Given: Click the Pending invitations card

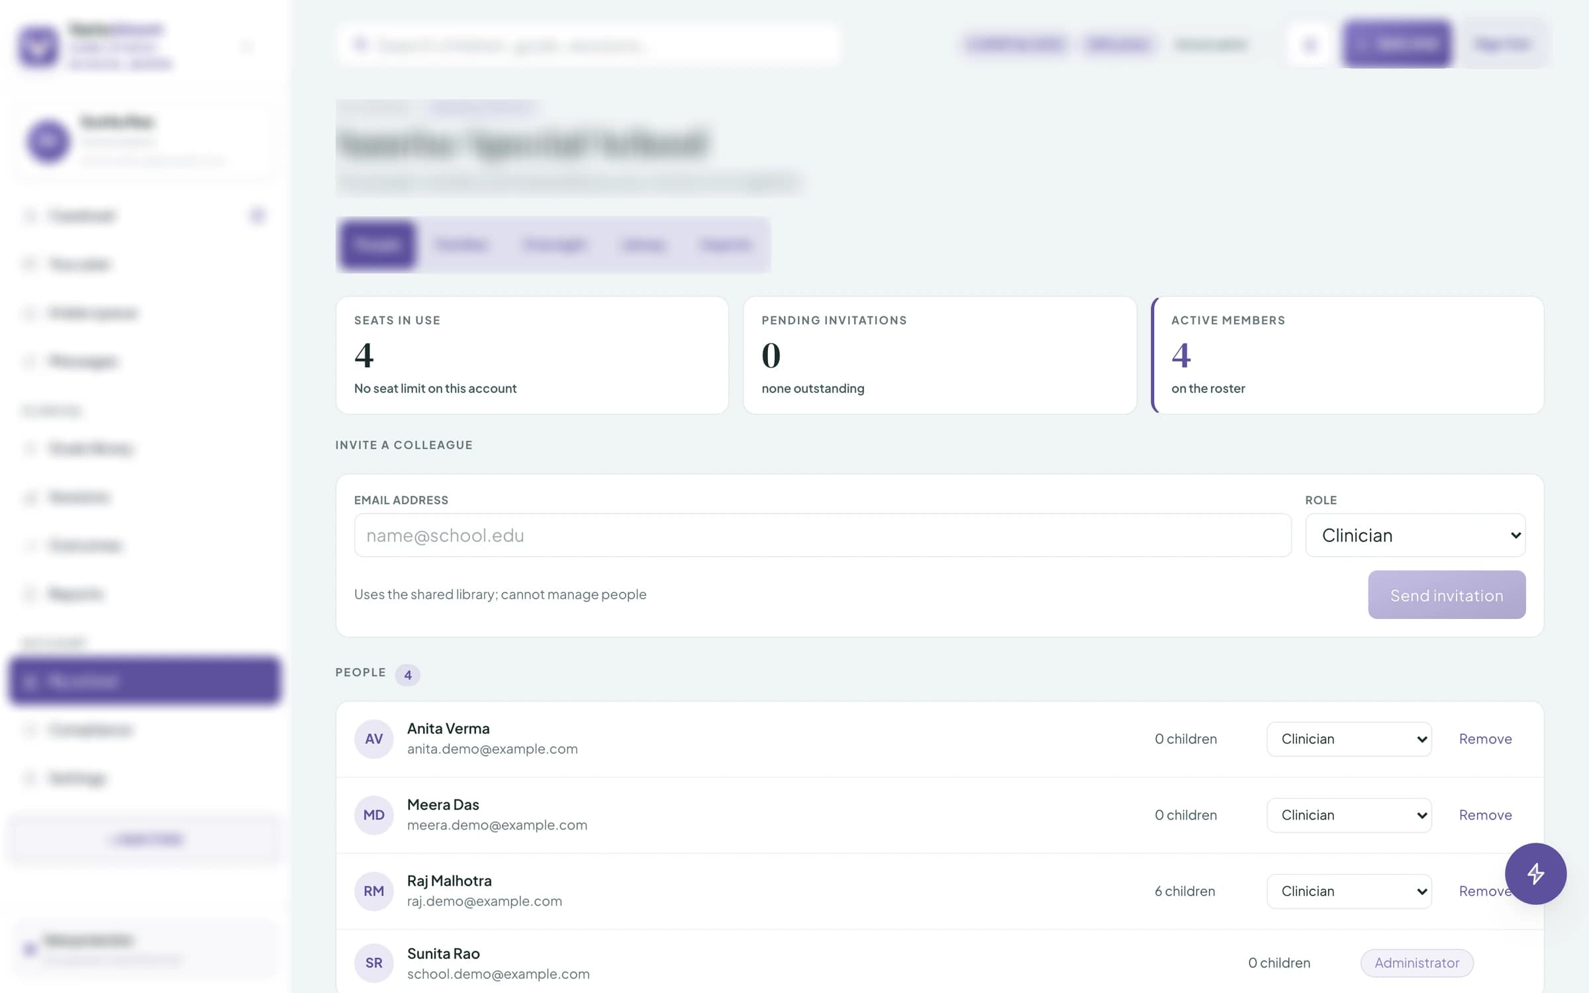Looking at the screenshot, I should point(939,355).
